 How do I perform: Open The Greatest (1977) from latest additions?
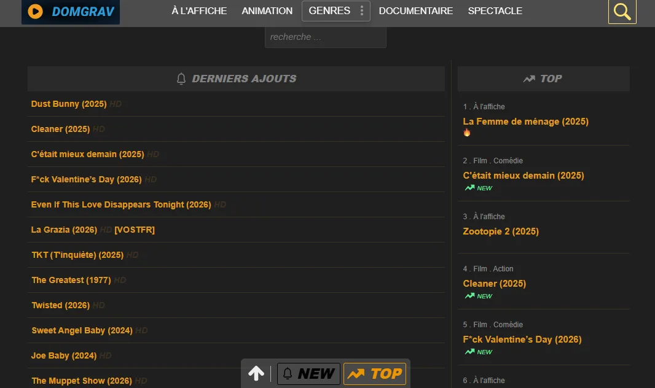point(71,280)
